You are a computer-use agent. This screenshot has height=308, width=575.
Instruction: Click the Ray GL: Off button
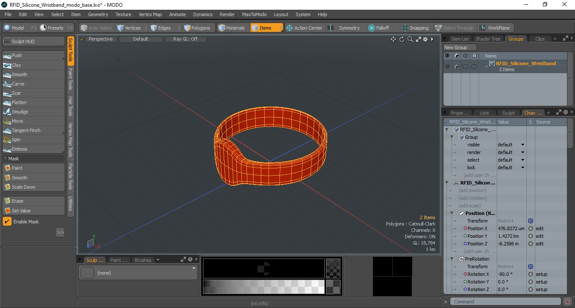[186, 39]
